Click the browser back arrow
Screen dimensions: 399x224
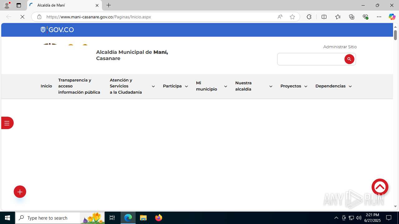tap(9, 17)
